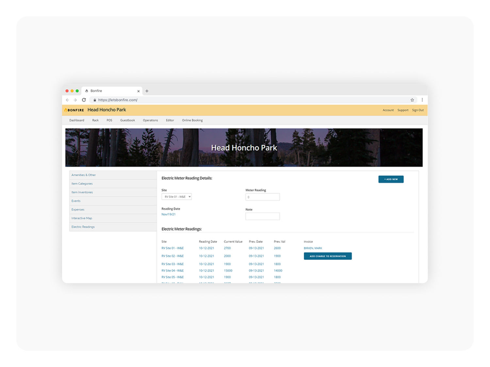490x367 pixels.
Task: Click Head Honcho Park title in yellow header
Action: (x=107, y=110)
